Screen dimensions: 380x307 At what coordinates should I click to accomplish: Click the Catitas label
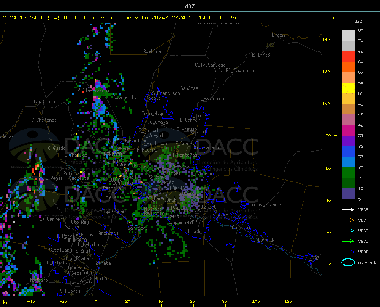(241, 228)
